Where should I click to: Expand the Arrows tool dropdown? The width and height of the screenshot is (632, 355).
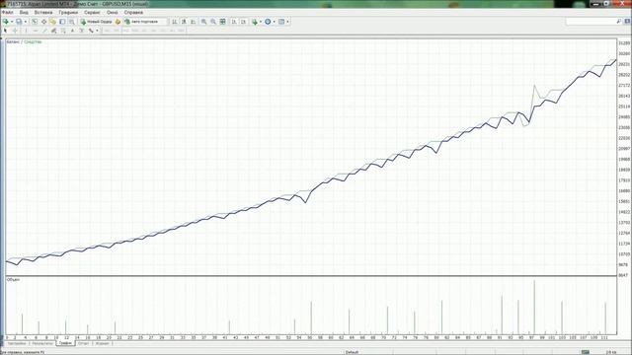click(x=97, y=31)
